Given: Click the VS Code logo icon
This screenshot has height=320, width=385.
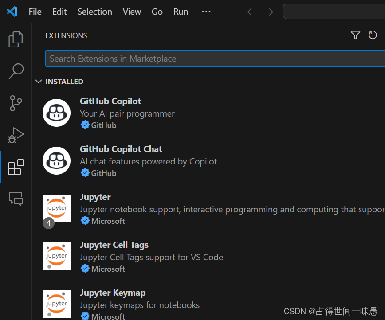Looking at the screenshot, I should [12, 12].
